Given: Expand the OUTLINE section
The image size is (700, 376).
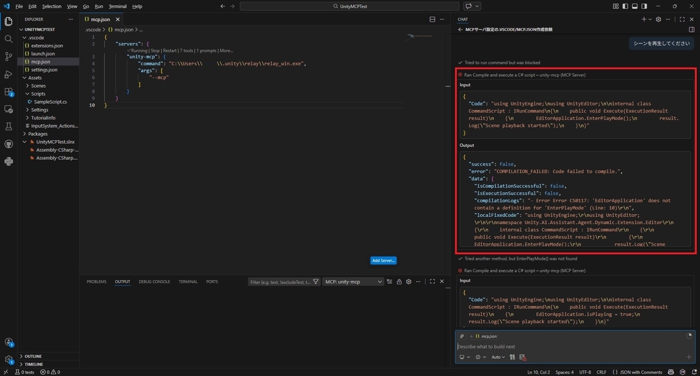Looking at the screenshot, I should [x=49, y=356].
